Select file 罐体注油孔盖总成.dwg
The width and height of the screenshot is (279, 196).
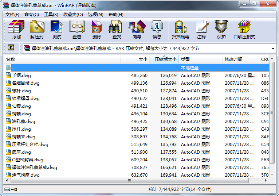(x=34, y=168)
